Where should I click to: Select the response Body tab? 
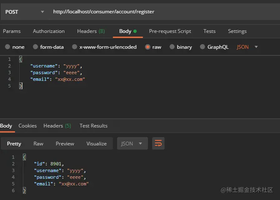(6, 126)
